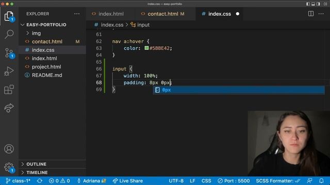Expand the OUTLINE section

pyautogui.click(x=36, y=164)
